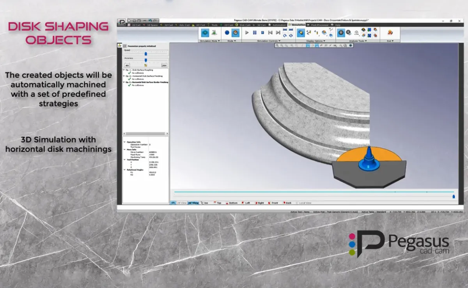
Task: Expand the Display Options dropdown
Action: point(315,40)
